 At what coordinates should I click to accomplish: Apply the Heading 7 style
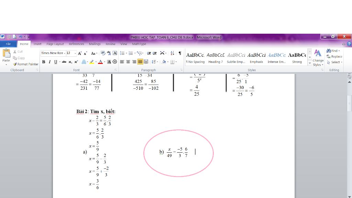(216, 58)
